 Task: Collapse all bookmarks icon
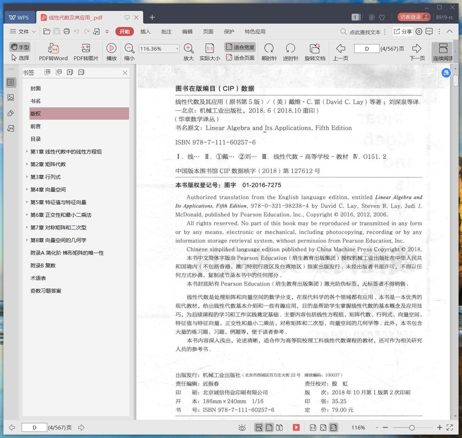[x=59, y=72]
